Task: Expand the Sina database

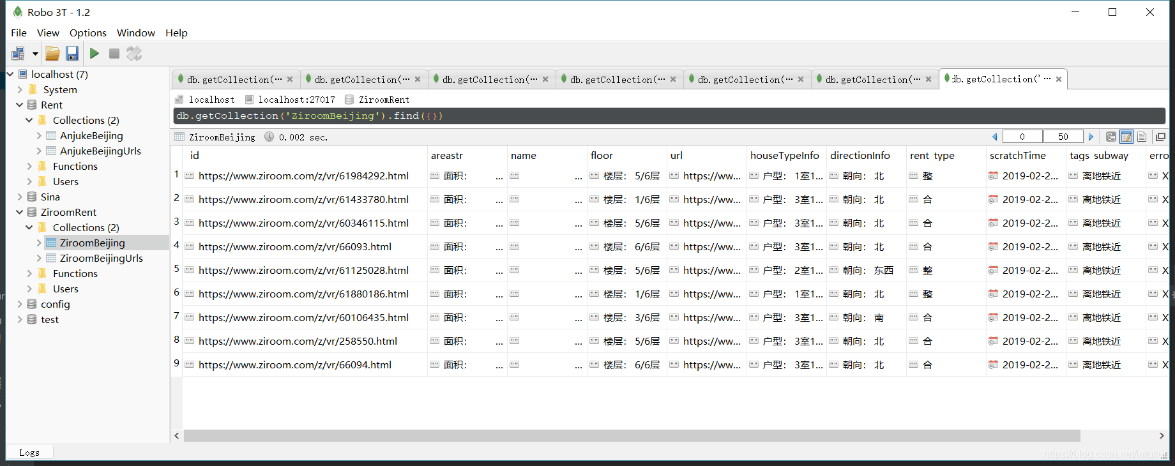Action: [20, 197]
